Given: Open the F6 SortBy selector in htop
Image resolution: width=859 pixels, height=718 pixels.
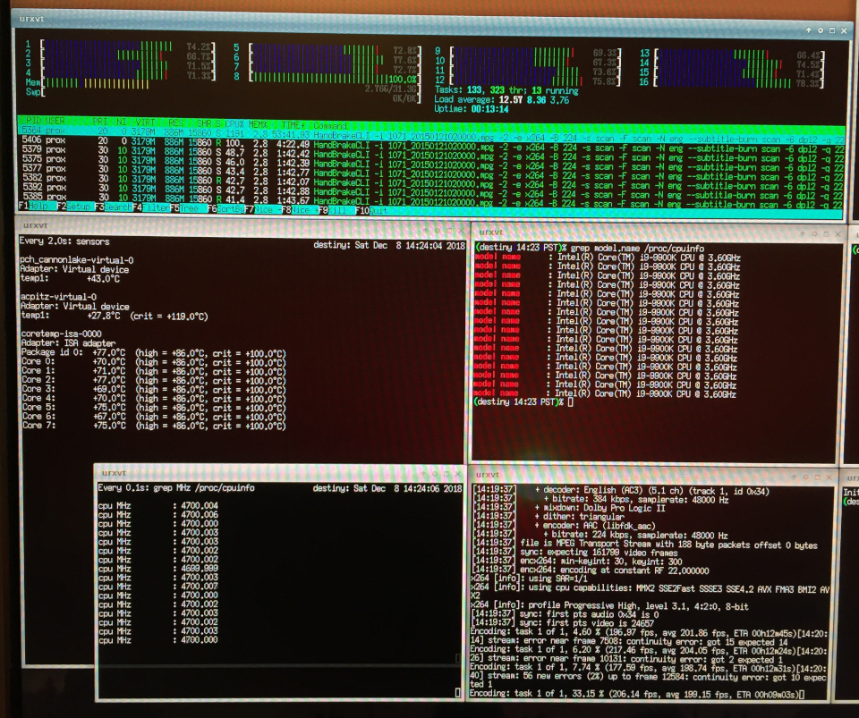Looking at the screenshot, I should (x=225, y=208).
